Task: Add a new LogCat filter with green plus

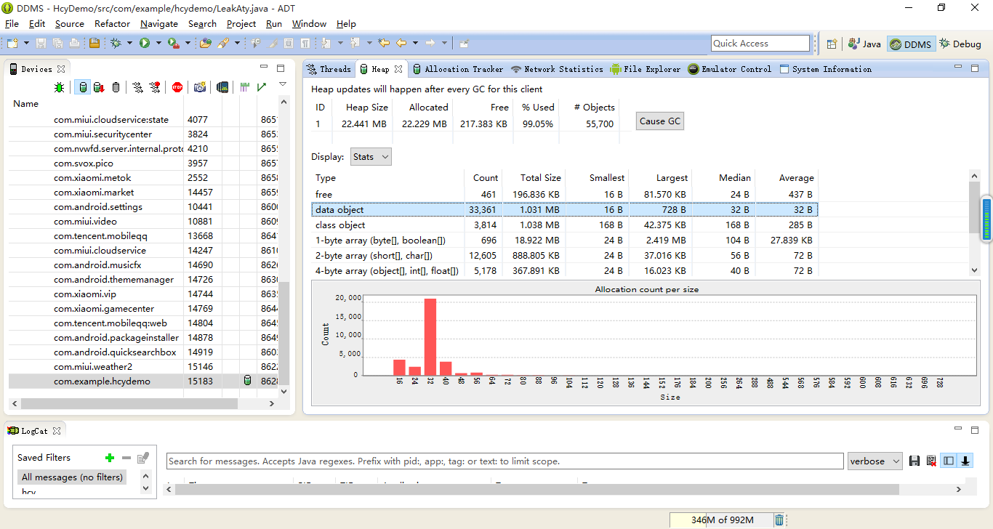Action: click(x=110, y=458)
